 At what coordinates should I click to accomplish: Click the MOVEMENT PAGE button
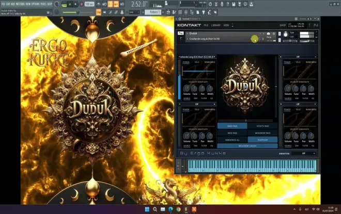262,133
